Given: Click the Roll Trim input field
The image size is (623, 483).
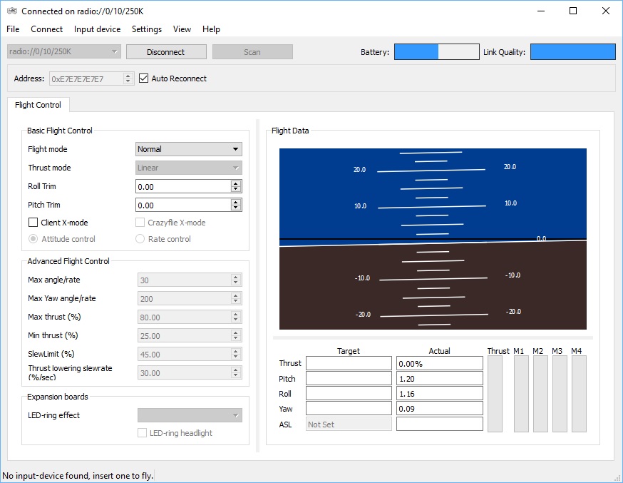Looking at the screenshot, I should coord(182,187).
